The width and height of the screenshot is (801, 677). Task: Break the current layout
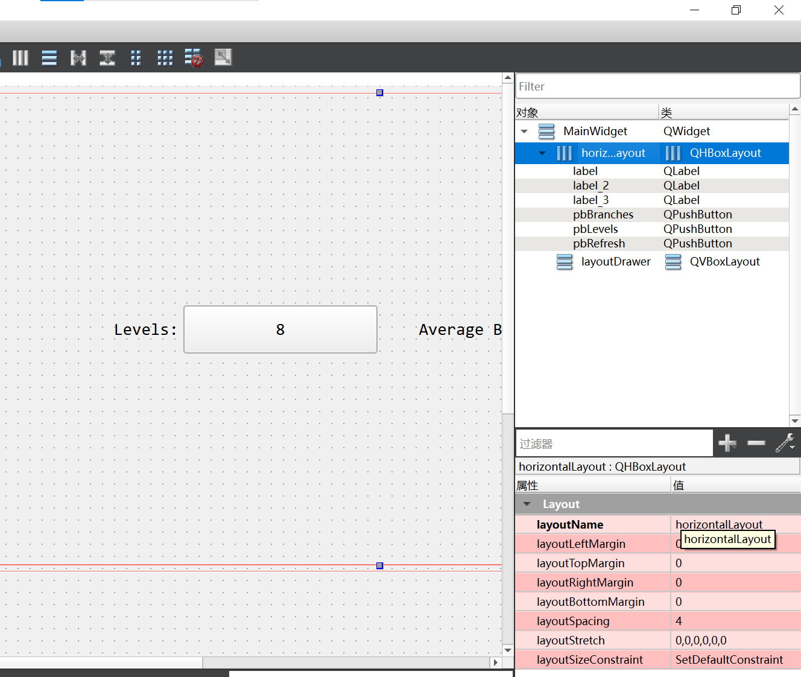(x=194, y=58)
